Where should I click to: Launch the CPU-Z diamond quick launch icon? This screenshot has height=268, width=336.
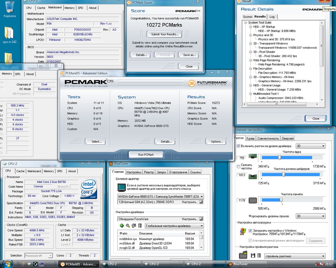coord(30,264)
